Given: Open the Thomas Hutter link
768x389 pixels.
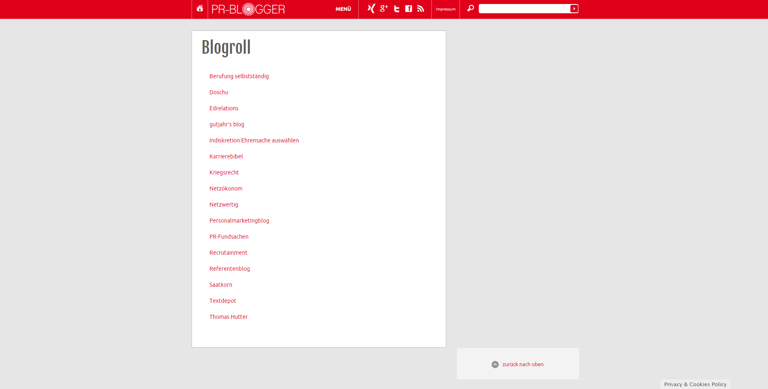Looking at the screenshot, I should pyautogui.click(x=229, y=317).
